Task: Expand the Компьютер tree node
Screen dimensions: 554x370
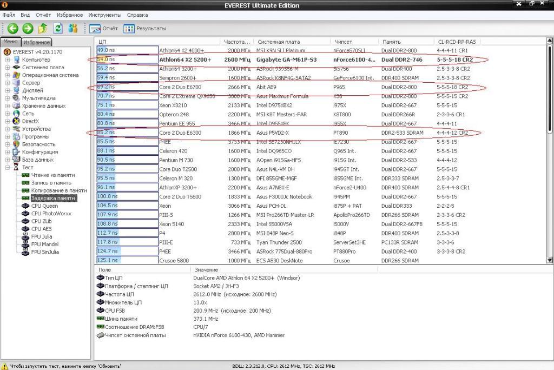Action: pos(8,60)
